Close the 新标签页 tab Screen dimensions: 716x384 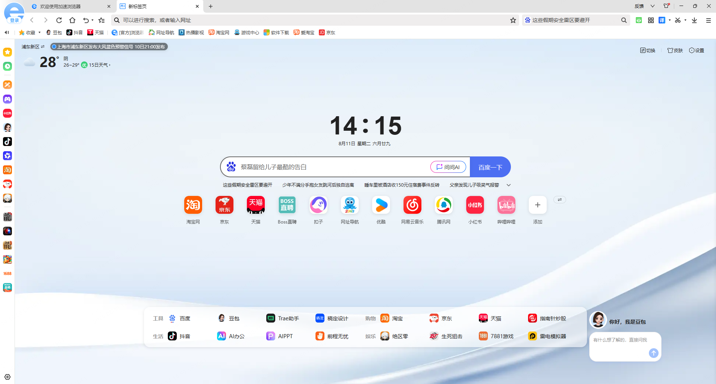click(197, 6)
